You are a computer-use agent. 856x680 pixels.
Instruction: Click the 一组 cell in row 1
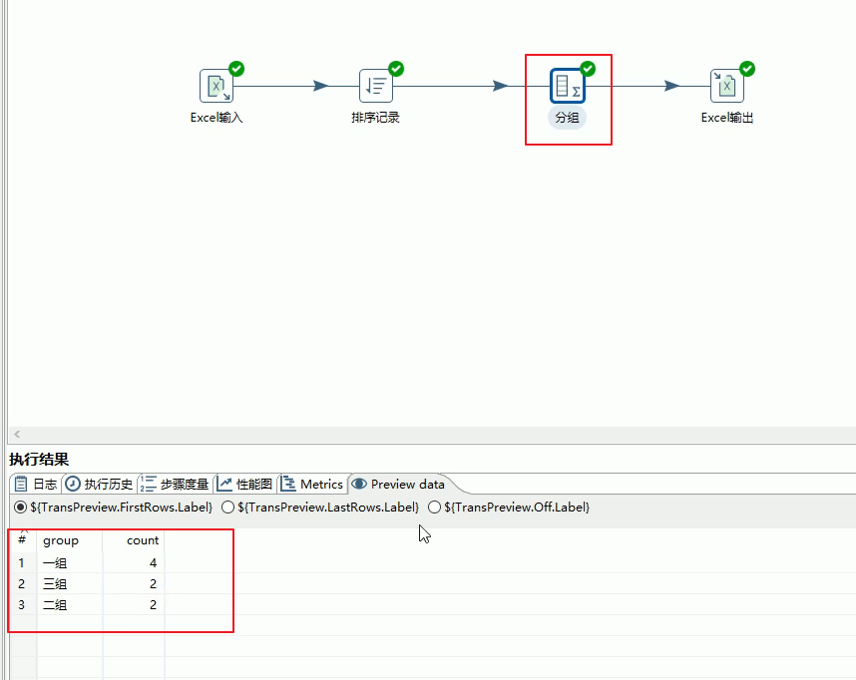[69, 562]
